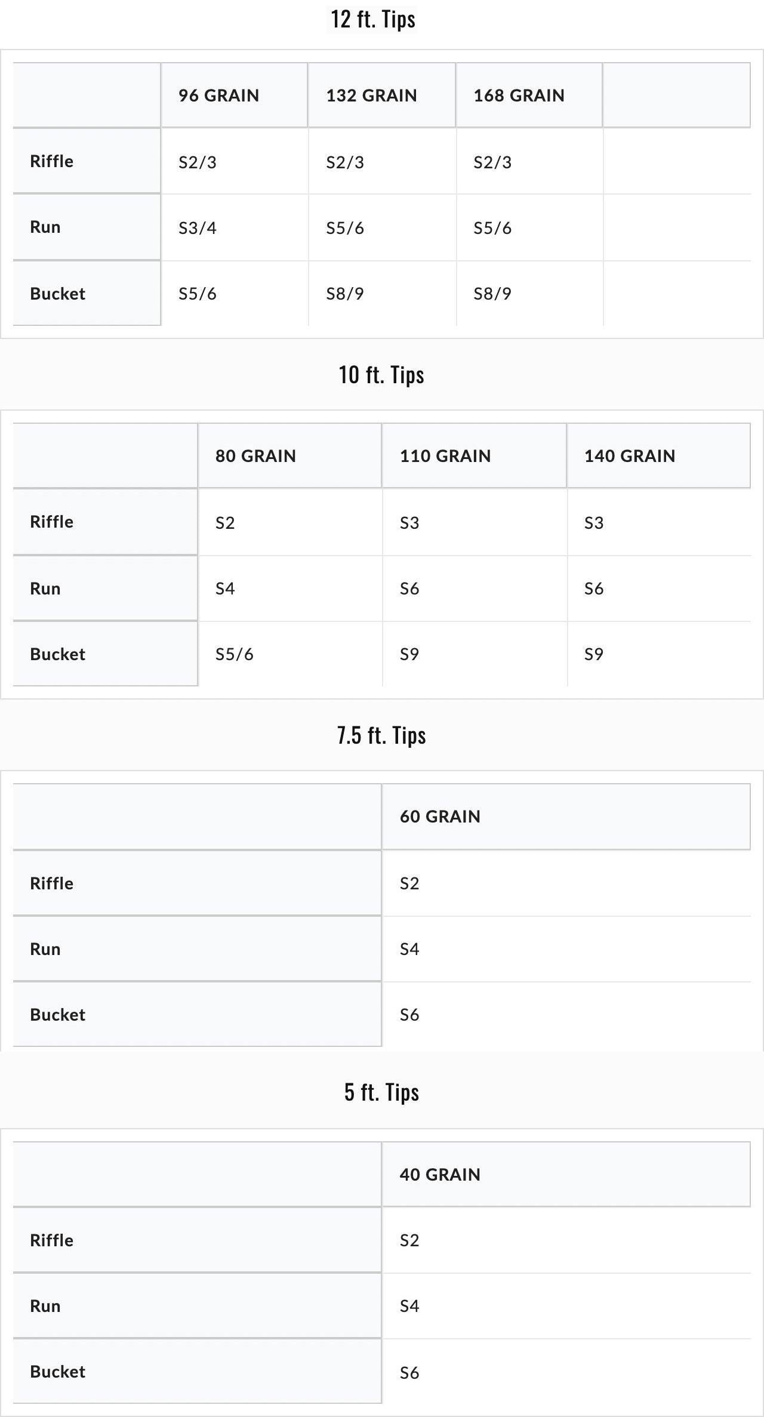Click the 110 GRAIN column header
This screenshot has height=1417, width=764.
(475, 456)
